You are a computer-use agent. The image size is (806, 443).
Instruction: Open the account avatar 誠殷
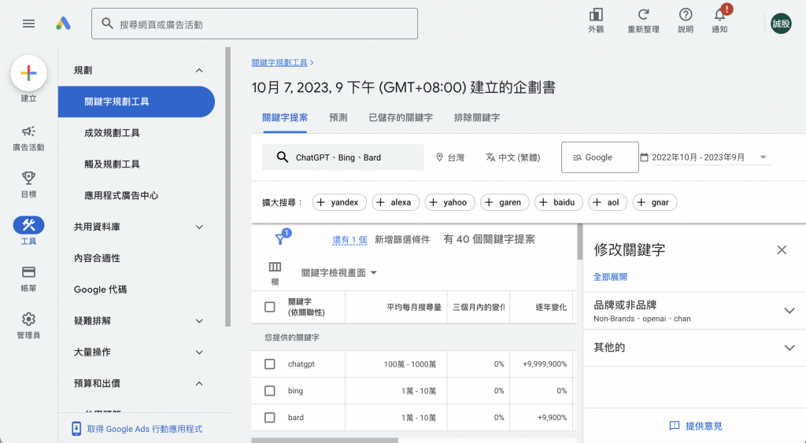tap(781, 24)
